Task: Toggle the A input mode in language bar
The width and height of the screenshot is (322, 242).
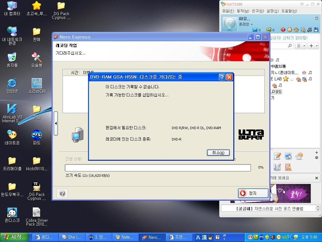Action: pyautogui.click(x=198, y=238)
